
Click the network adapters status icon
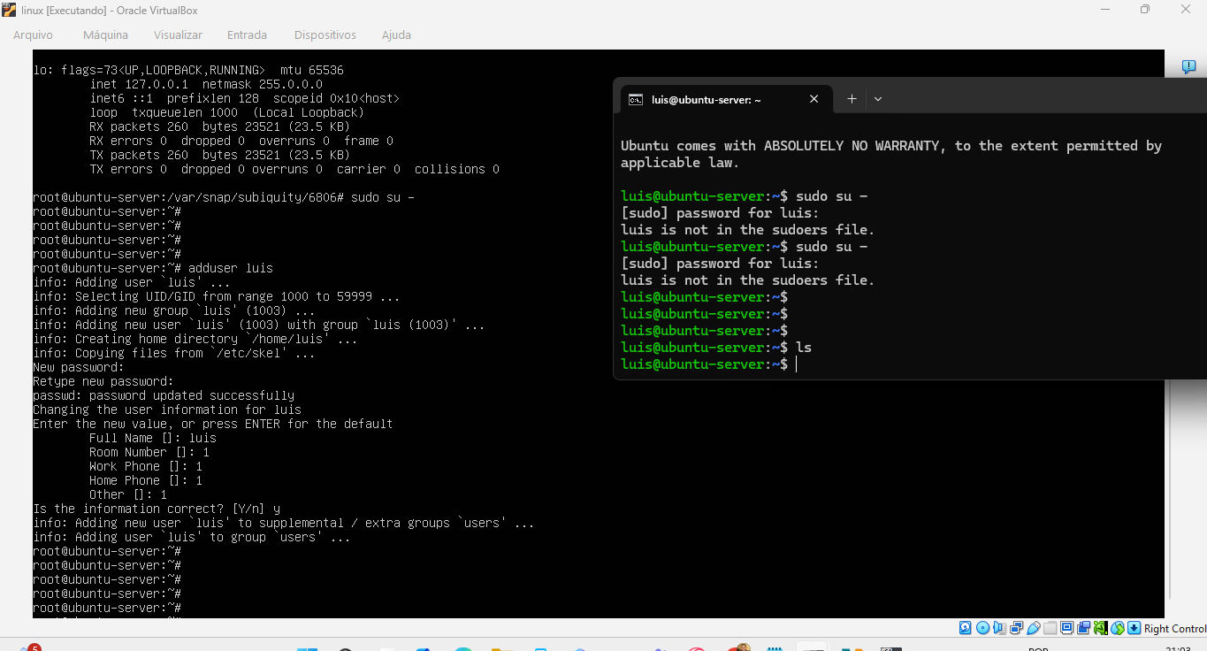1017,628
